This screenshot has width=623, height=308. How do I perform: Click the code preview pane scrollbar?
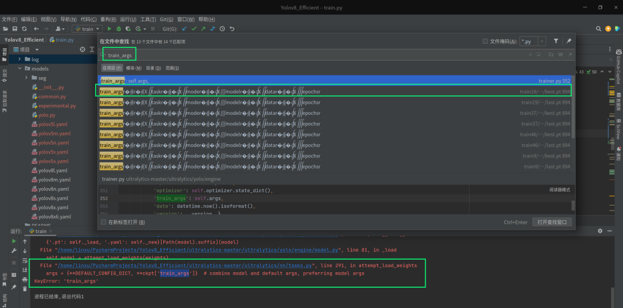573,205
